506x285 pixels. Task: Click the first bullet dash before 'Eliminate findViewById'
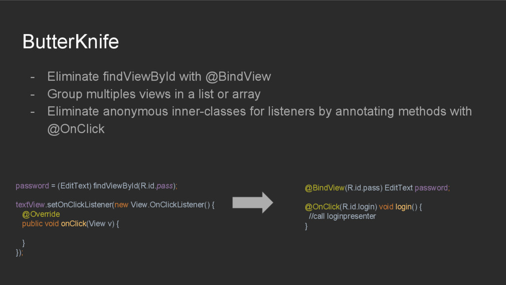pos(33,77)
